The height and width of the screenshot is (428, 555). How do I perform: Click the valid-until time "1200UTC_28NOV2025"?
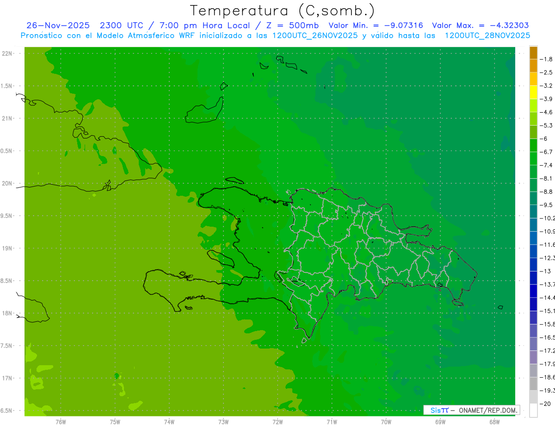coord(487,36)
